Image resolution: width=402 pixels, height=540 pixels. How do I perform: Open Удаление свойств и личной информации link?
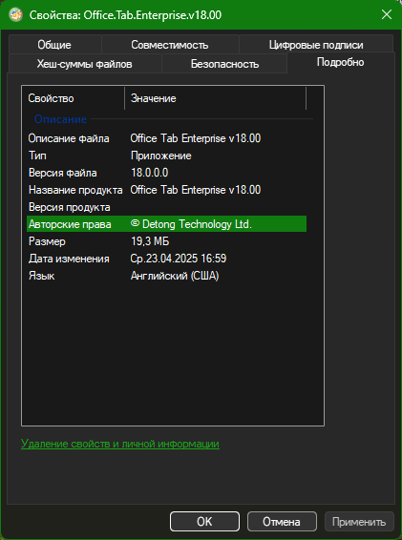click(x=120, y=444)
